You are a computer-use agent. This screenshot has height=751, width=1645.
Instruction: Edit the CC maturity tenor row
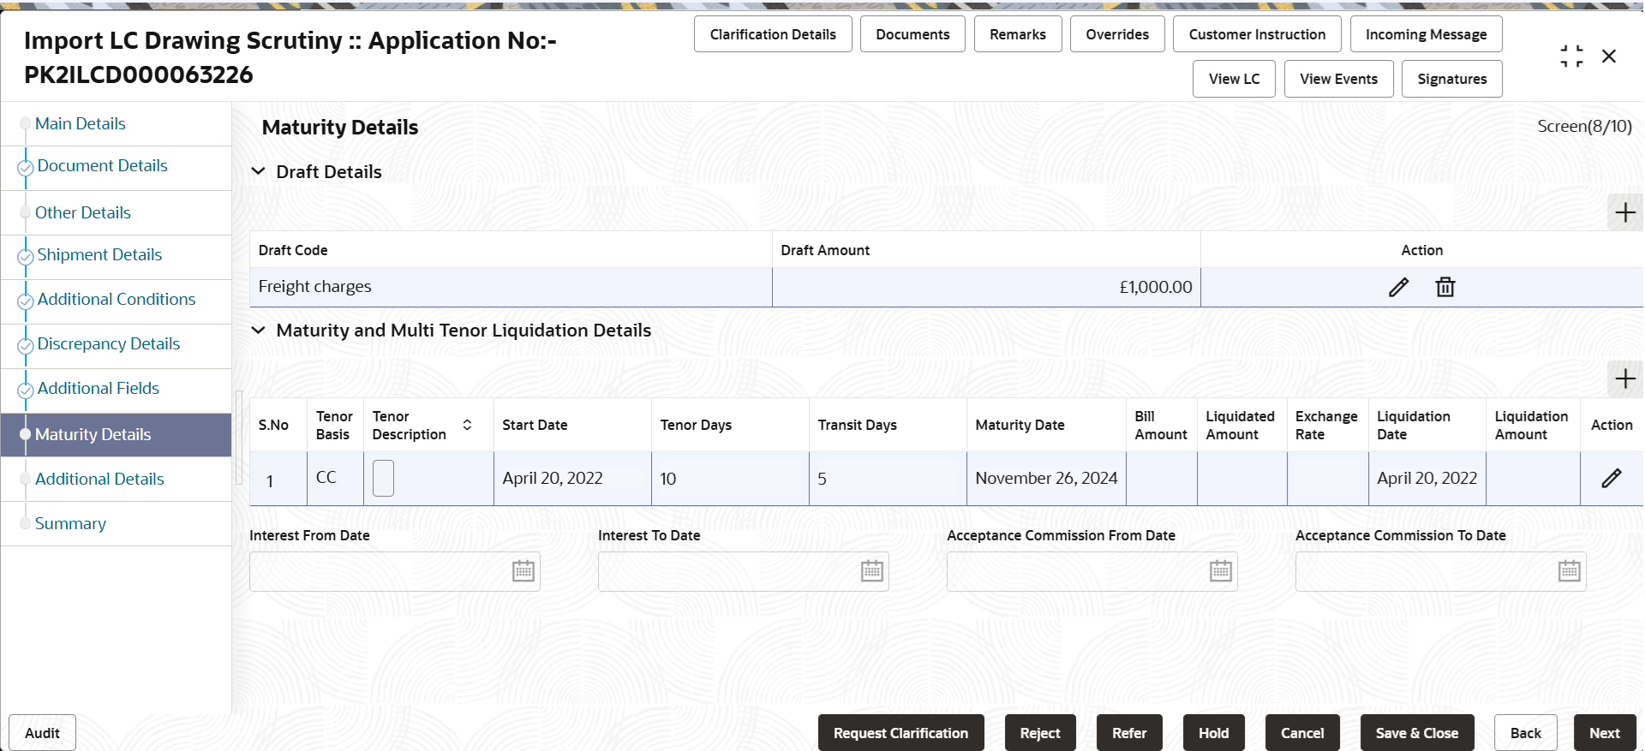pyautogui.click(x=1612, y=478)
